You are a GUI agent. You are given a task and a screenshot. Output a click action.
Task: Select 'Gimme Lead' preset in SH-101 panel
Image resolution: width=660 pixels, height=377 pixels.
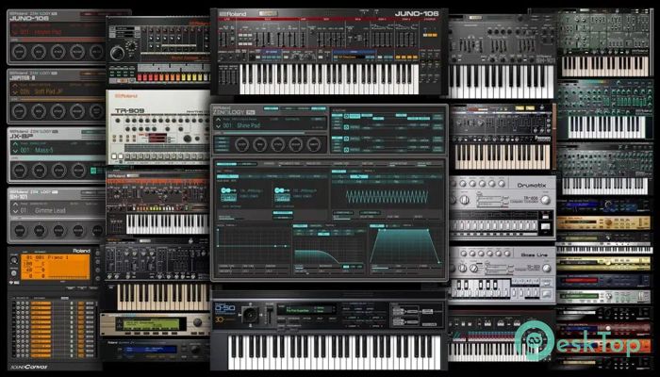click(x=50, y=210)
